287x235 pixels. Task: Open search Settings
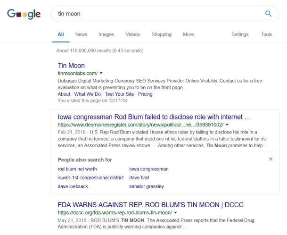pyautogui.click(x=240, y=34)
